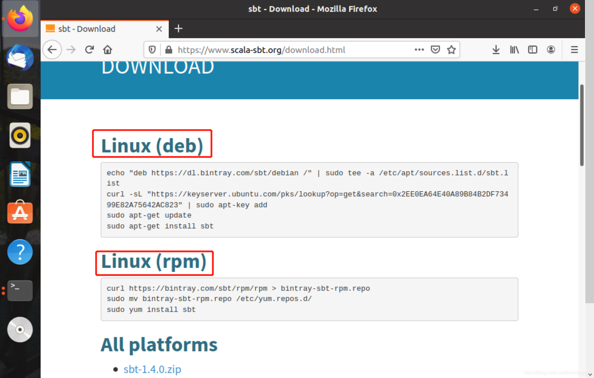
Task: Open the Firefox Account menu
Action: (551, 50)
